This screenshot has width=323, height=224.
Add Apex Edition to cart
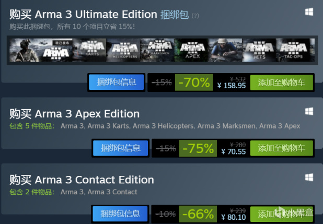pos(281,148)
